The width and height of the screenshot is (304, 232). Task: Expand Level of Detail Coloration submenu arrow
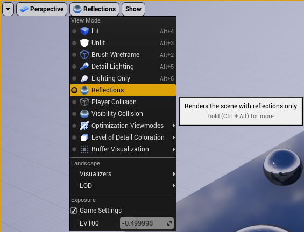tap(174, 137)
